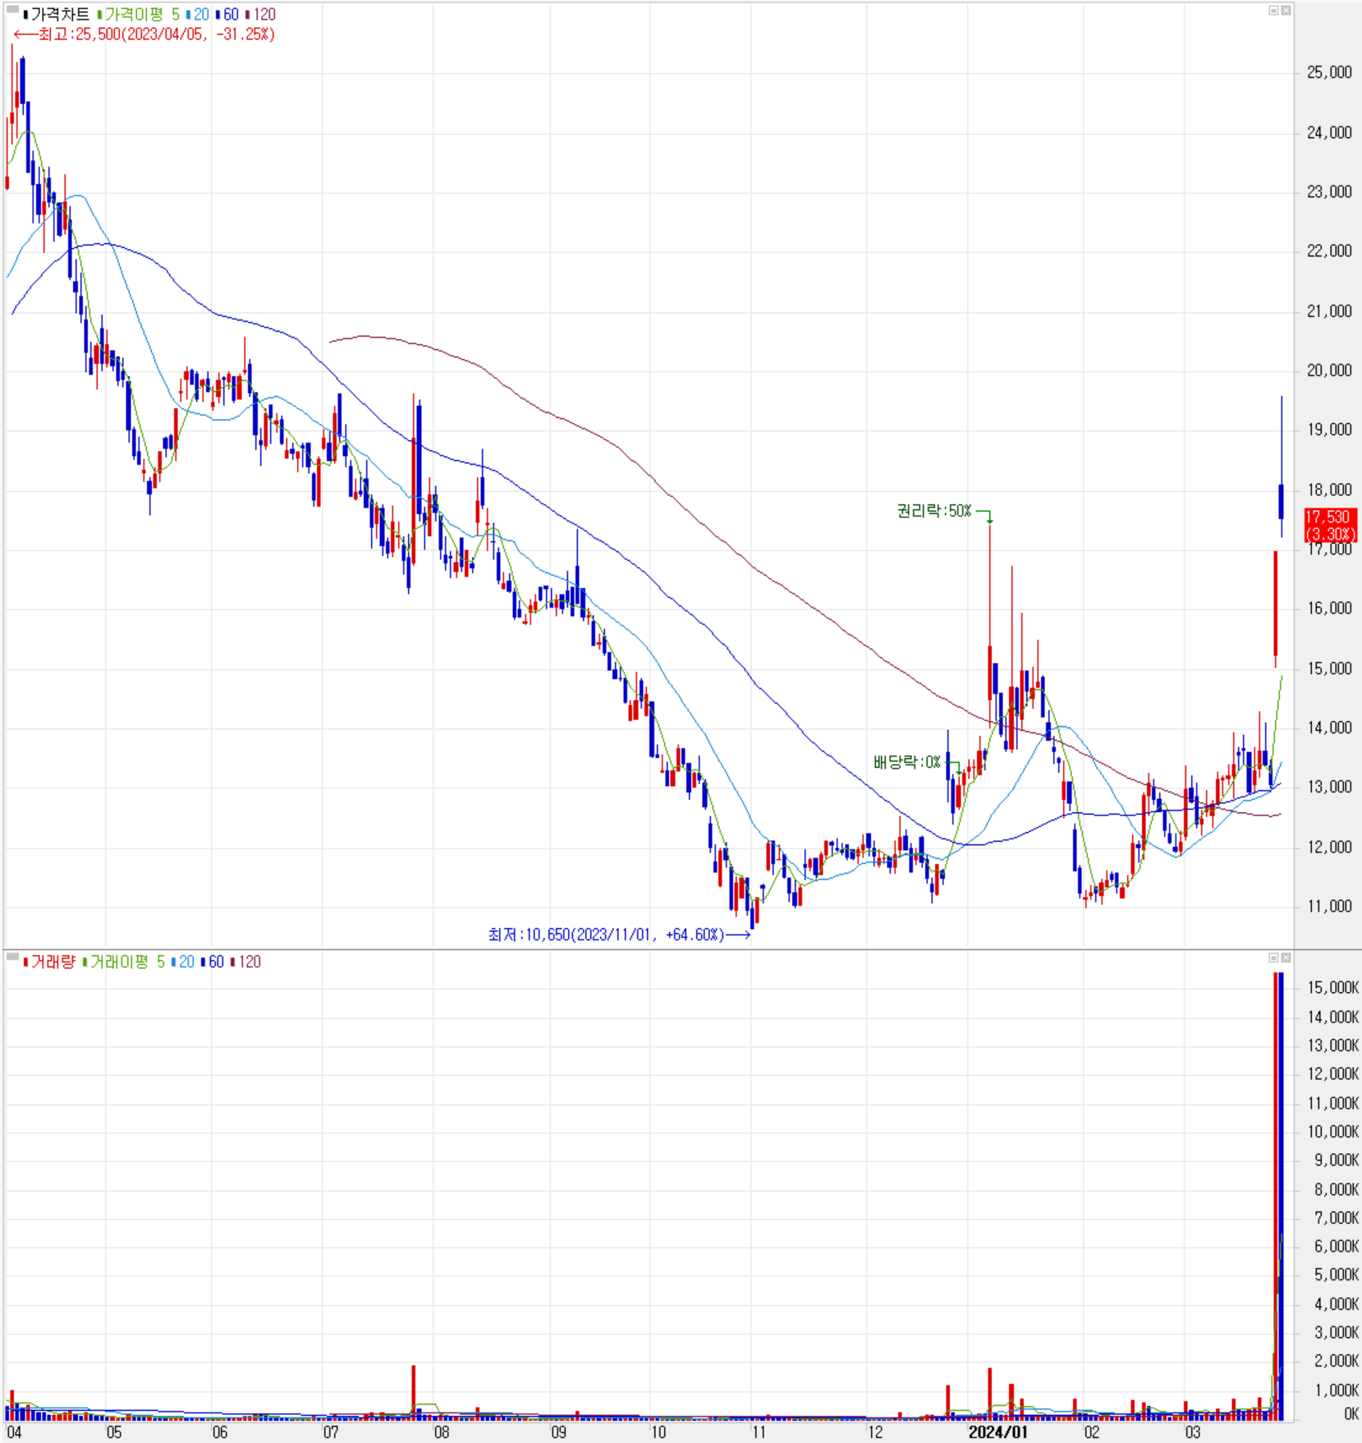Click the 배당락:0% marker label

tap(907, 762)
